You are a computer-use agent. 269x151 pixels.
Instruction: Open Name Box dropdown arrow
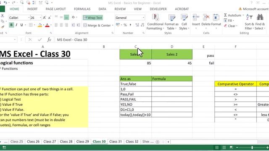(15, 40)
